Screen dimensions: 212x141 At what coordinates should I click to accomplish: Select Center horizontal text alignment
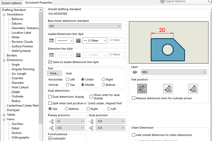pyautogui.click(x=83, y=79)
